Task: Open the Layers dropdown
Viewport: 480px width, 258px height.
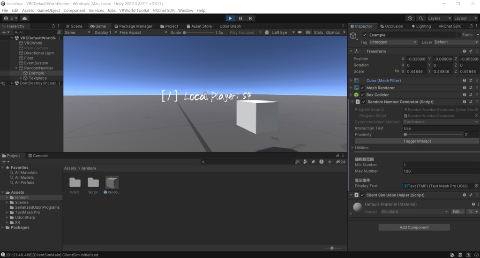Action: click(439, 18)
